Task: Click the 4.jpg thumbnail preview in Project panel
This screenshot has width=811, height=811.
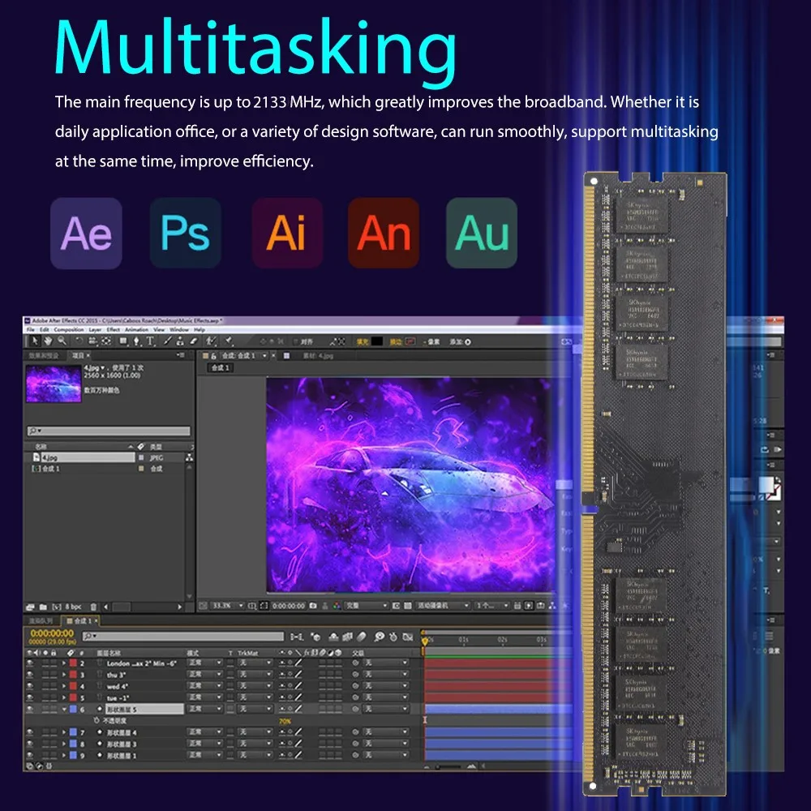Action: coord(54,384)
